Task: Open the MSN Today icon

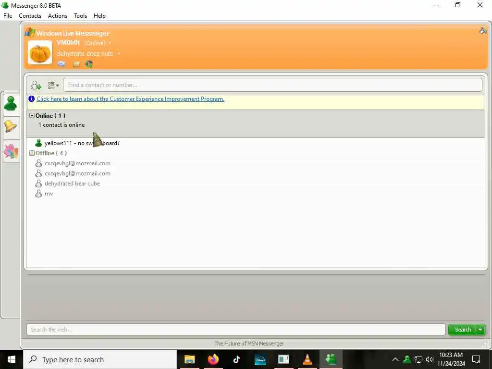Action: point(89,64)
